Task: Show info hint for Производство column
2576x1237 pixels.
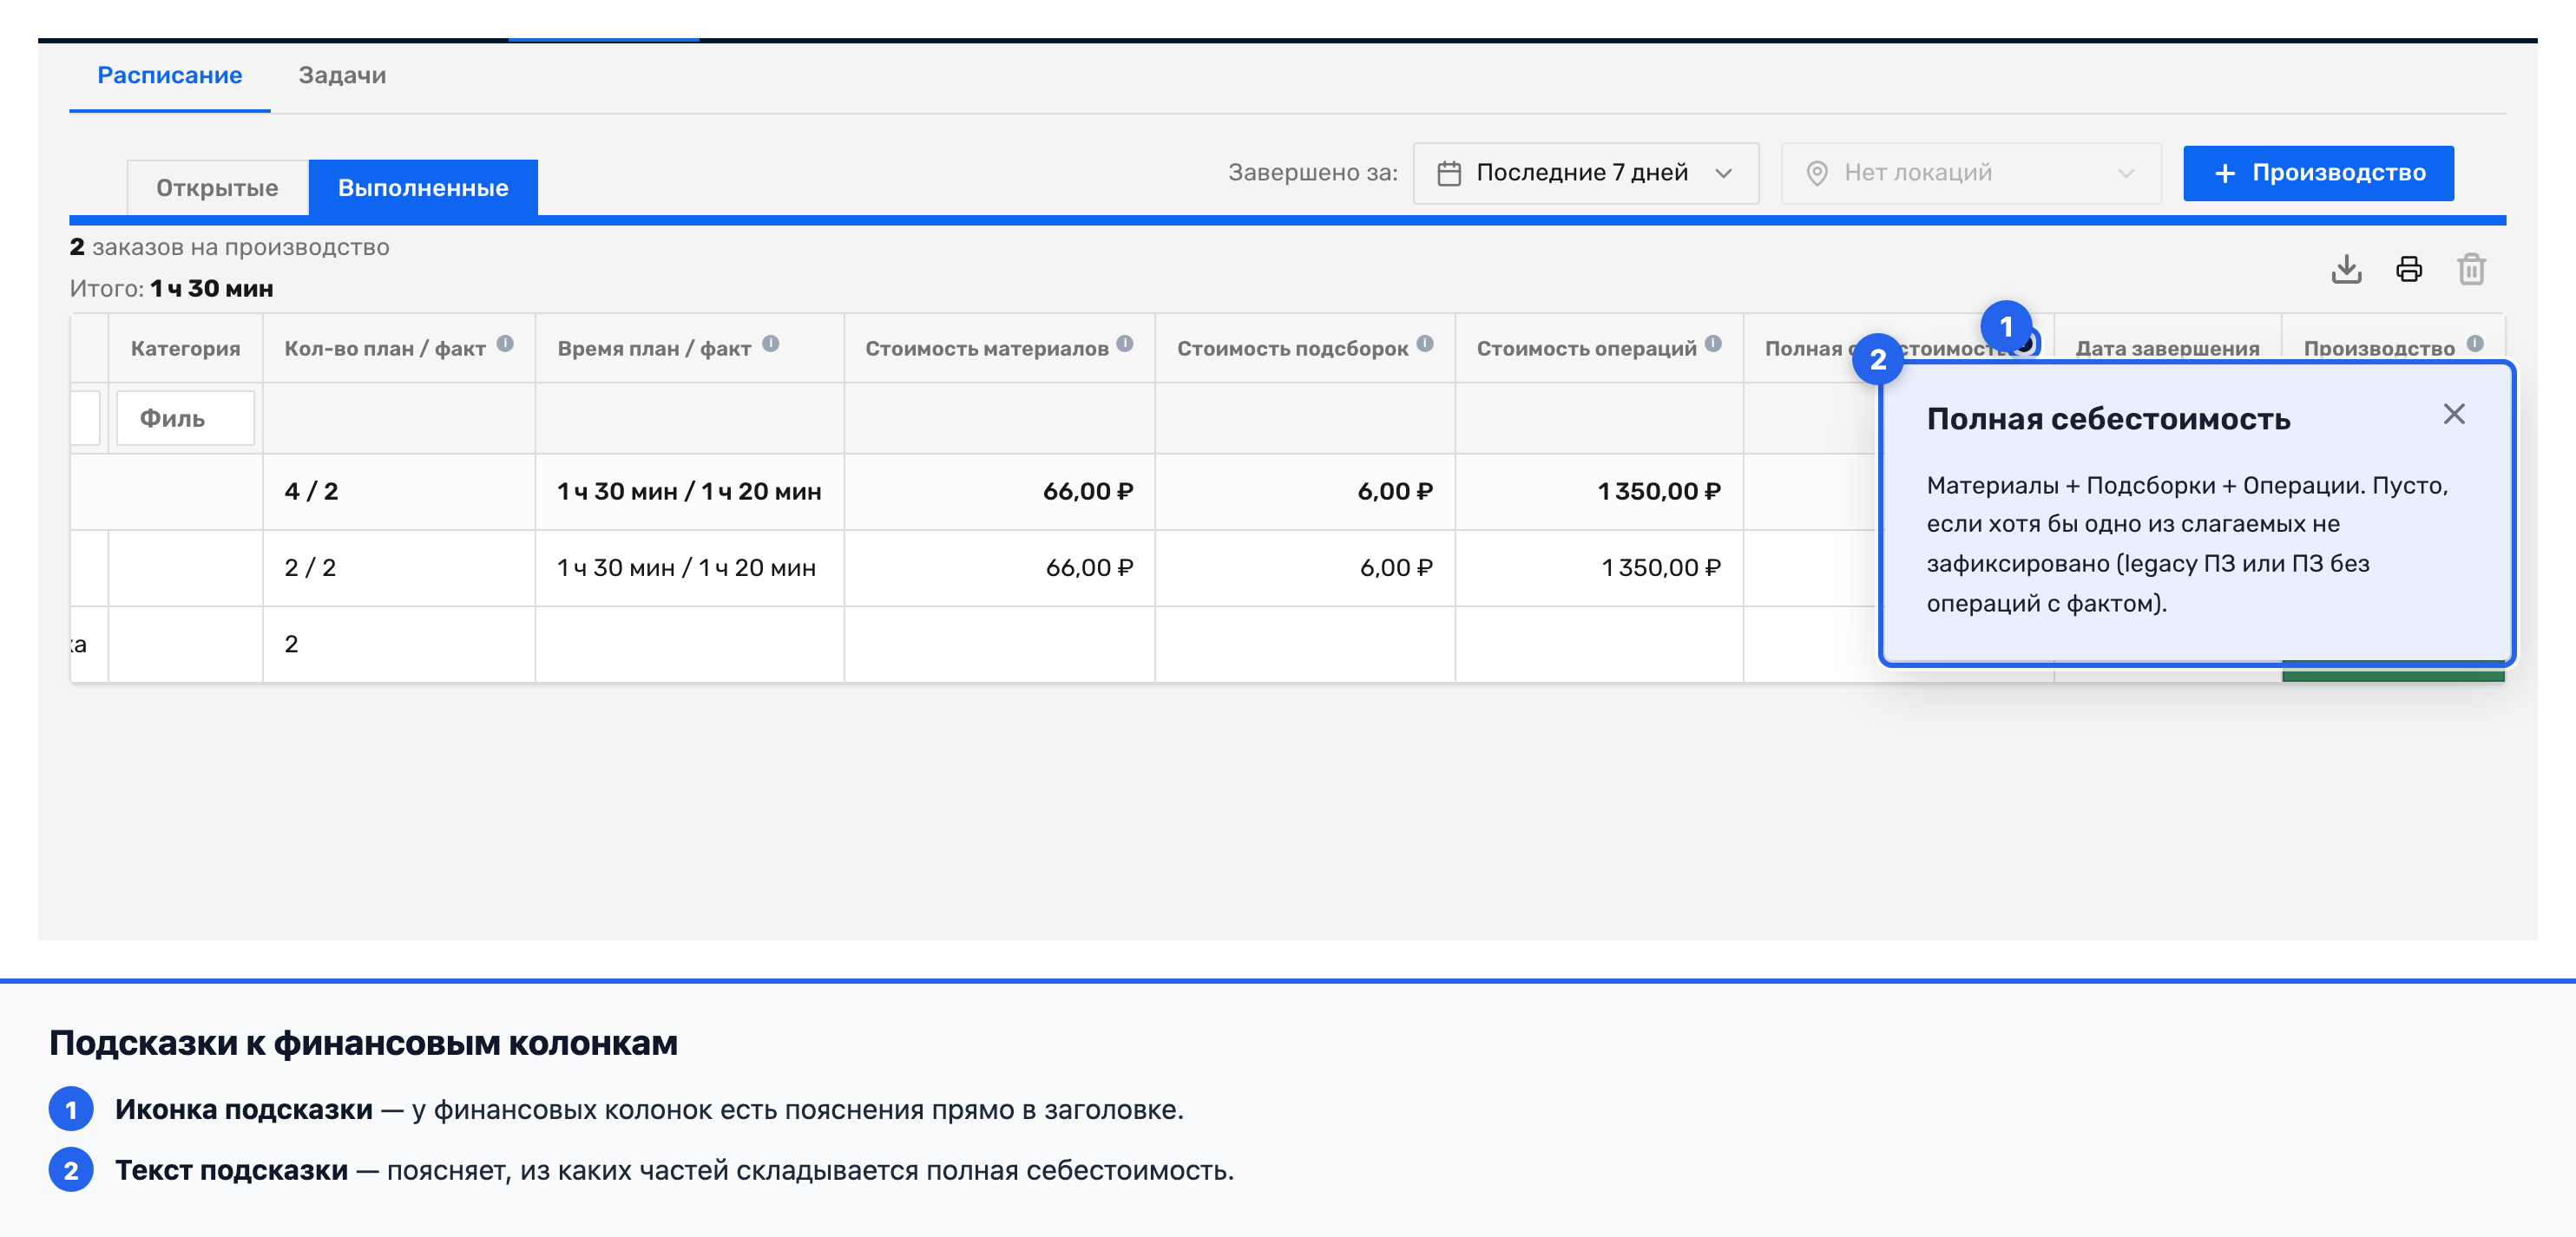Action: tap(2475, 344)
